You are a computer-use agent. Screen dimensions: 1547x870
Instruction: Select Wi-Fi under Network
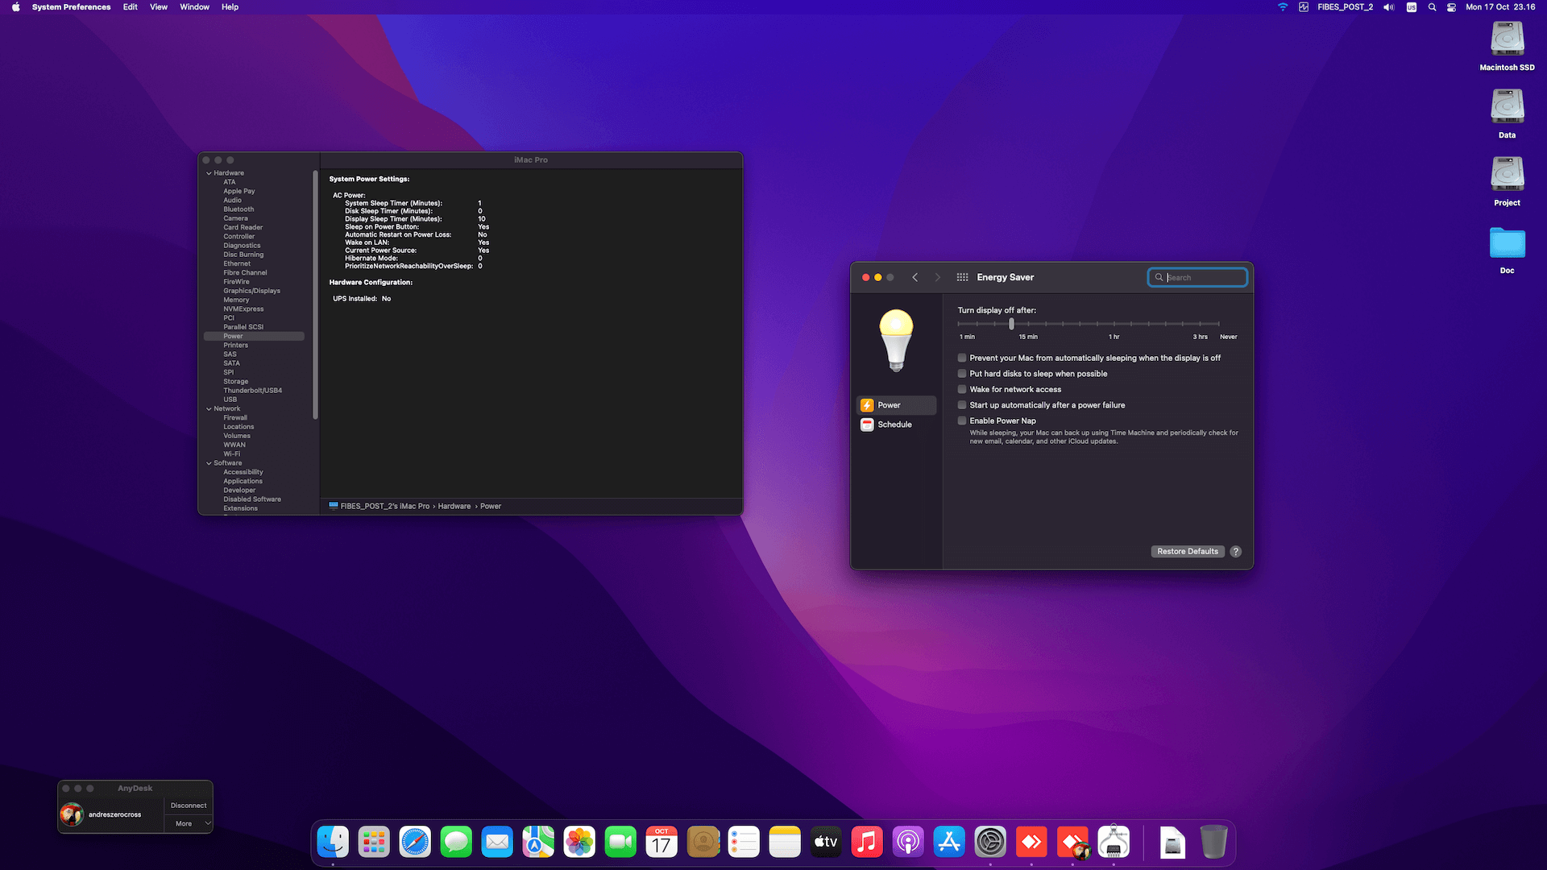231,454
